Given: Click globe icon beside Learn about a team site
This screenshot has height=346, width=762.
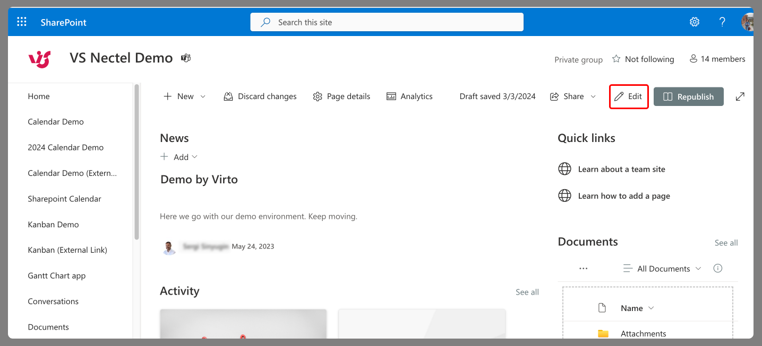Looking at the screenshot, I should click(x=564, y=169).
